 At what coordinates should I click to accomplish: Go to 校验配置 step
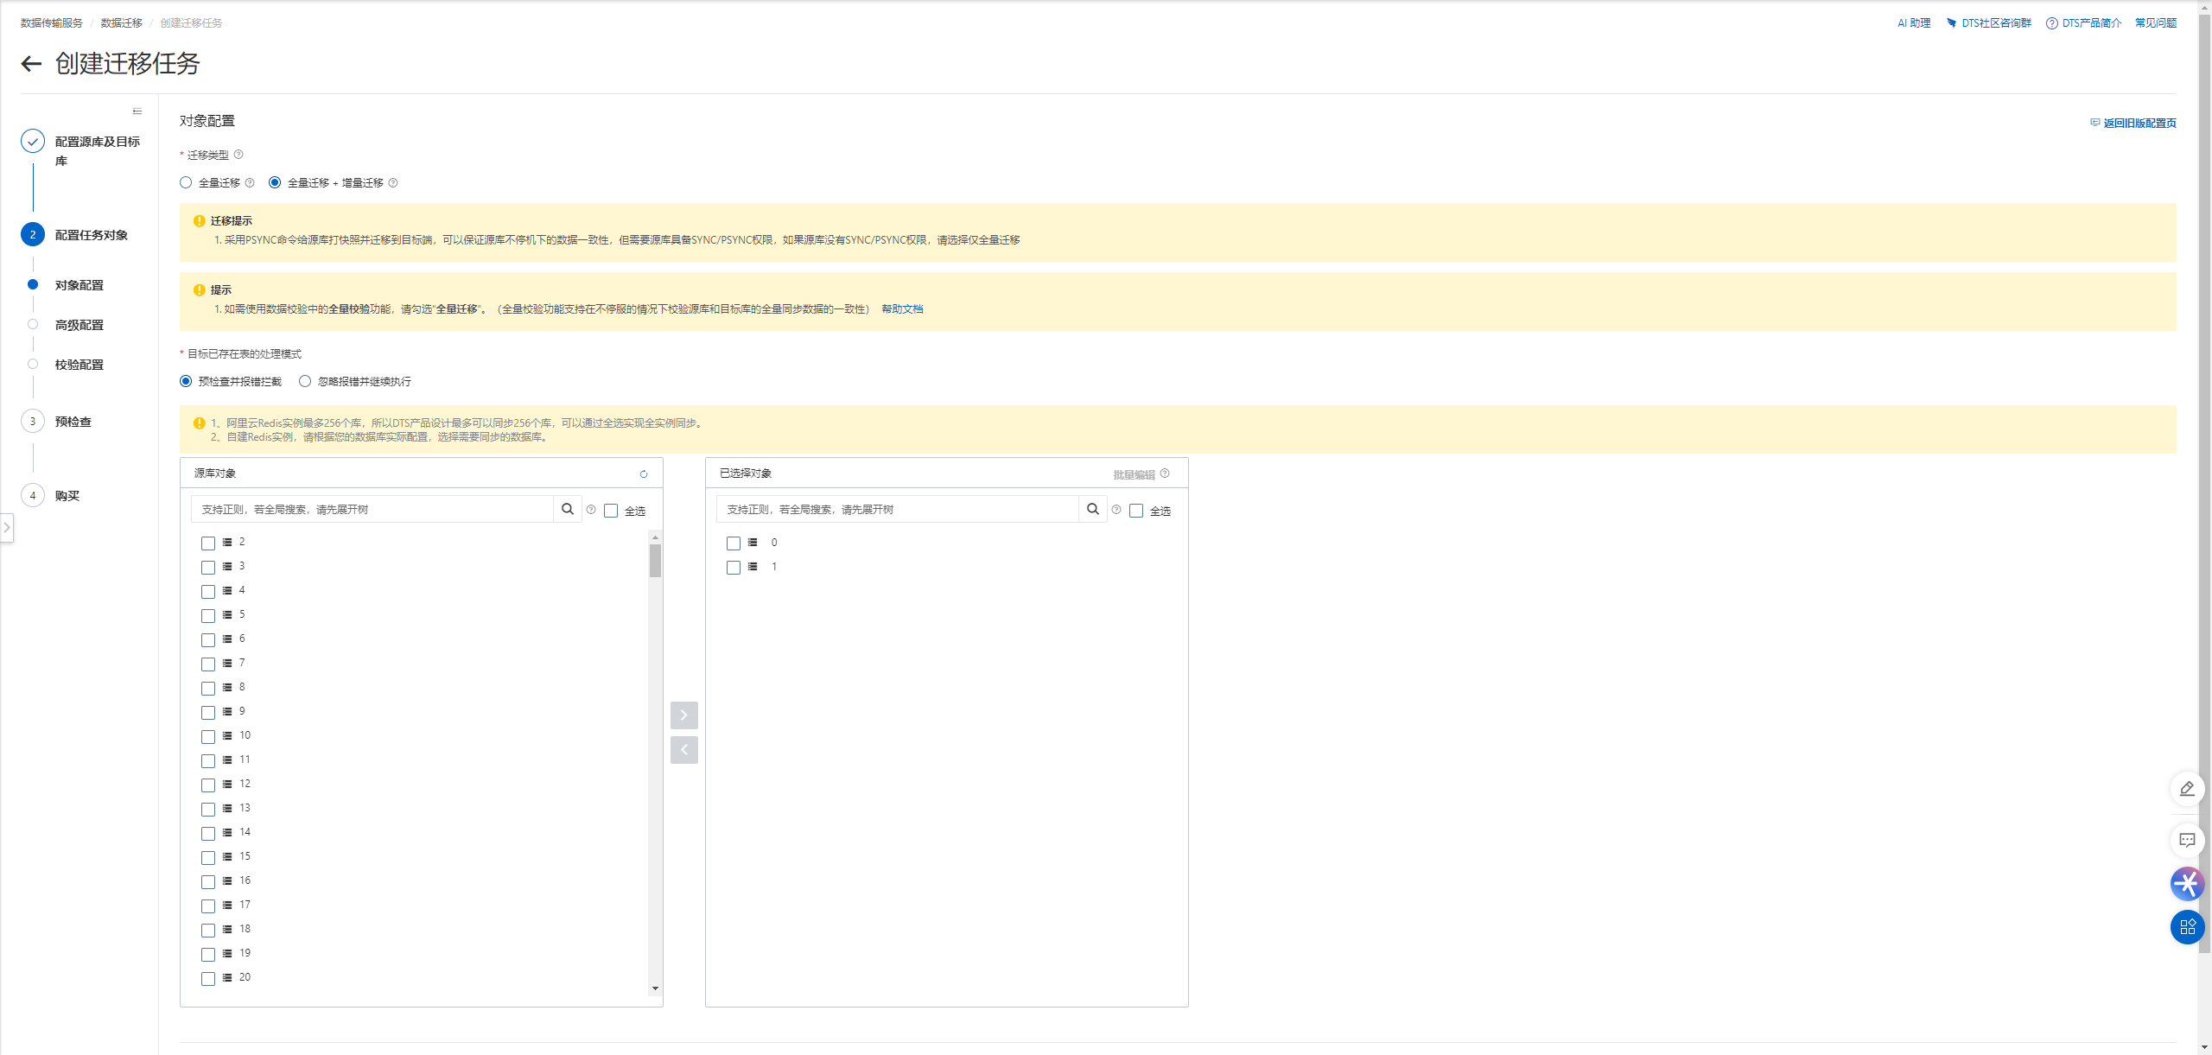pos(79,365)
